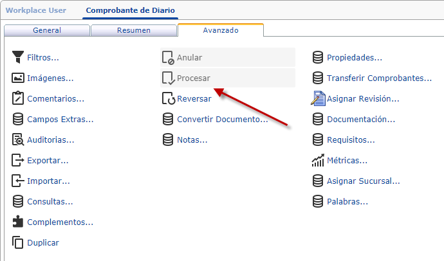Click the Filtros funnel icon
Viewport: 444px width, 261px height.
(x=18, y=57)
